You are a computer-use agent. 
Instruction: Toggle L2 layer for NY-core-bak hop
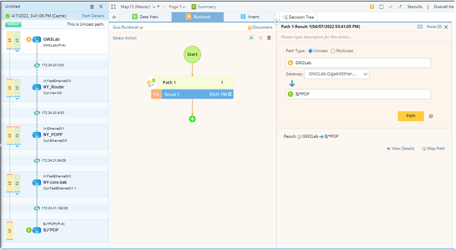coord(17,183)
